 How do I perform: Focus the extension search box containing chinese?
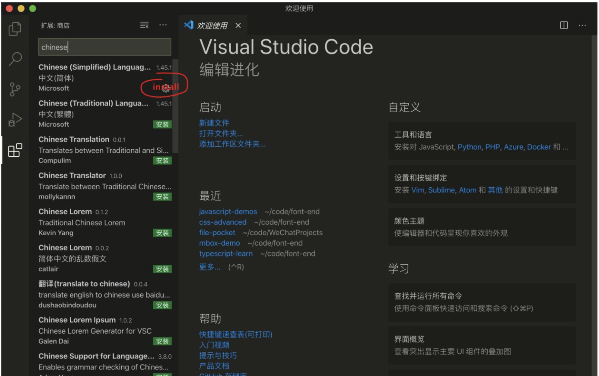(105, 47)
